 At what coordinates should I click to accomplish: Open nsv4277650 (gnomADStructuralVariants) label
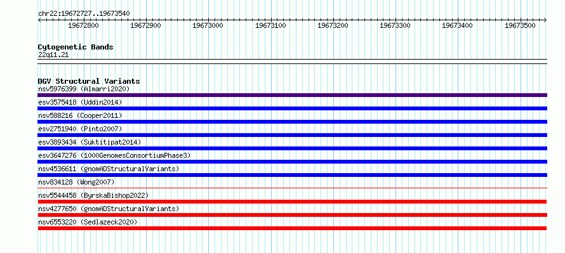[x=109, y=209]
